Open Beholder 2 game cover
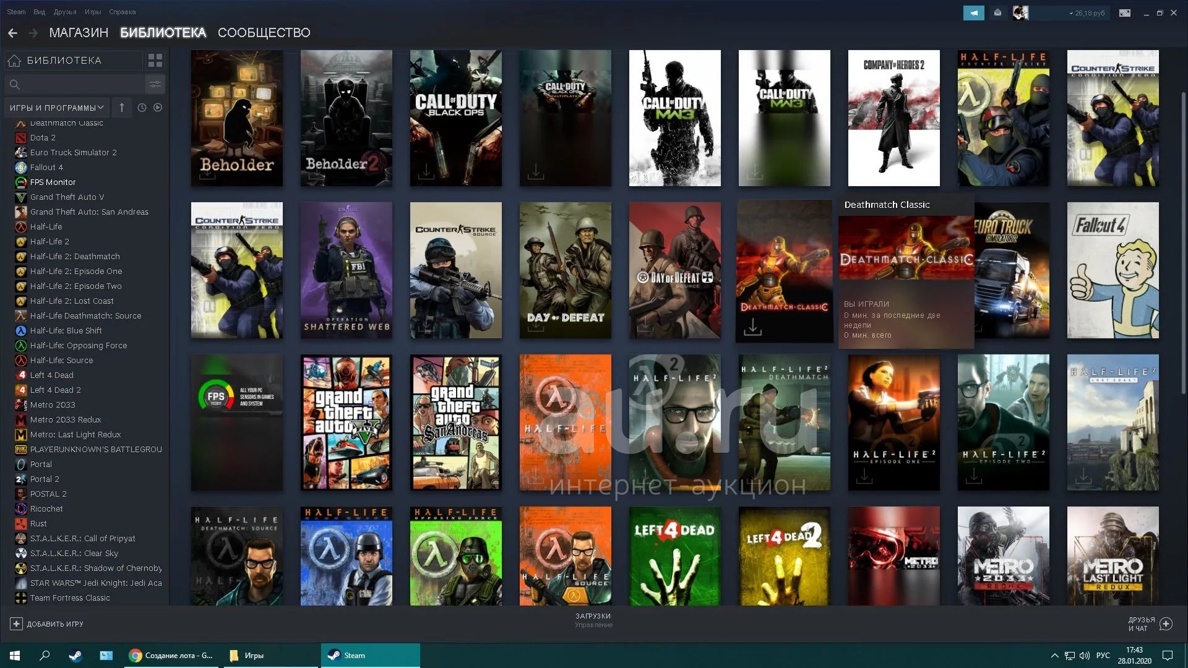Screen dimensions: 1188x668 point(346,118)
